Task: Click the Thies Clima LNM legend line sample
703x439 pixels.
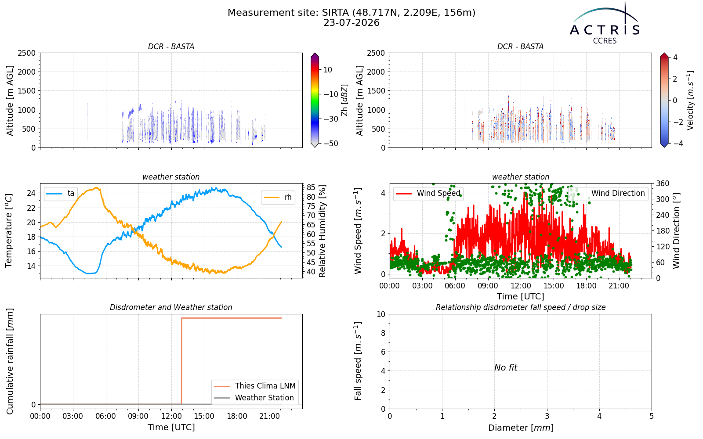Action: 222,386
